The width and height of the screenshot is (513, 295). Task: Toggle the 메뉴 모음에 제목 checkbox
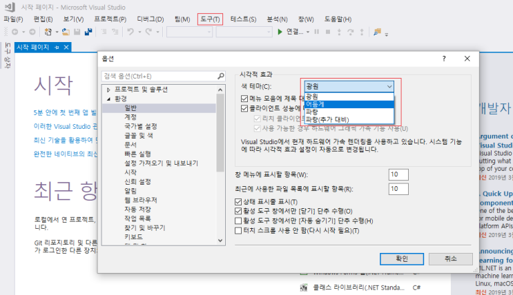pos(244,99)
